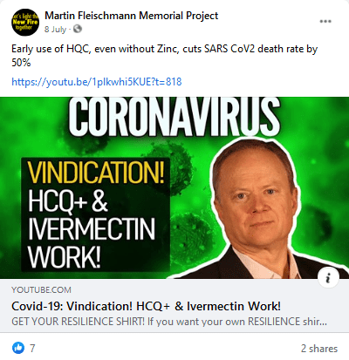This screenshot has width=349, height=360.
Task: Open the youtu.be video link
Action: coord(97,82)
